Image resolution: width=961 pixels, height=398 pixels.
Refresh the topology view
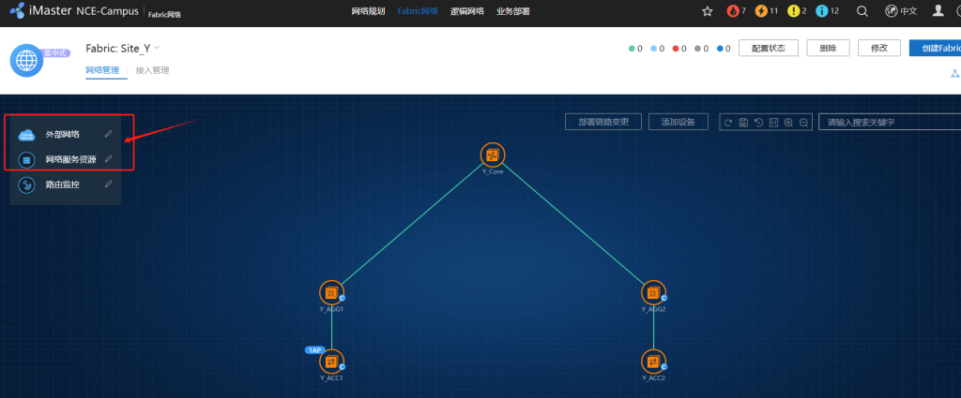click(727, 122)
